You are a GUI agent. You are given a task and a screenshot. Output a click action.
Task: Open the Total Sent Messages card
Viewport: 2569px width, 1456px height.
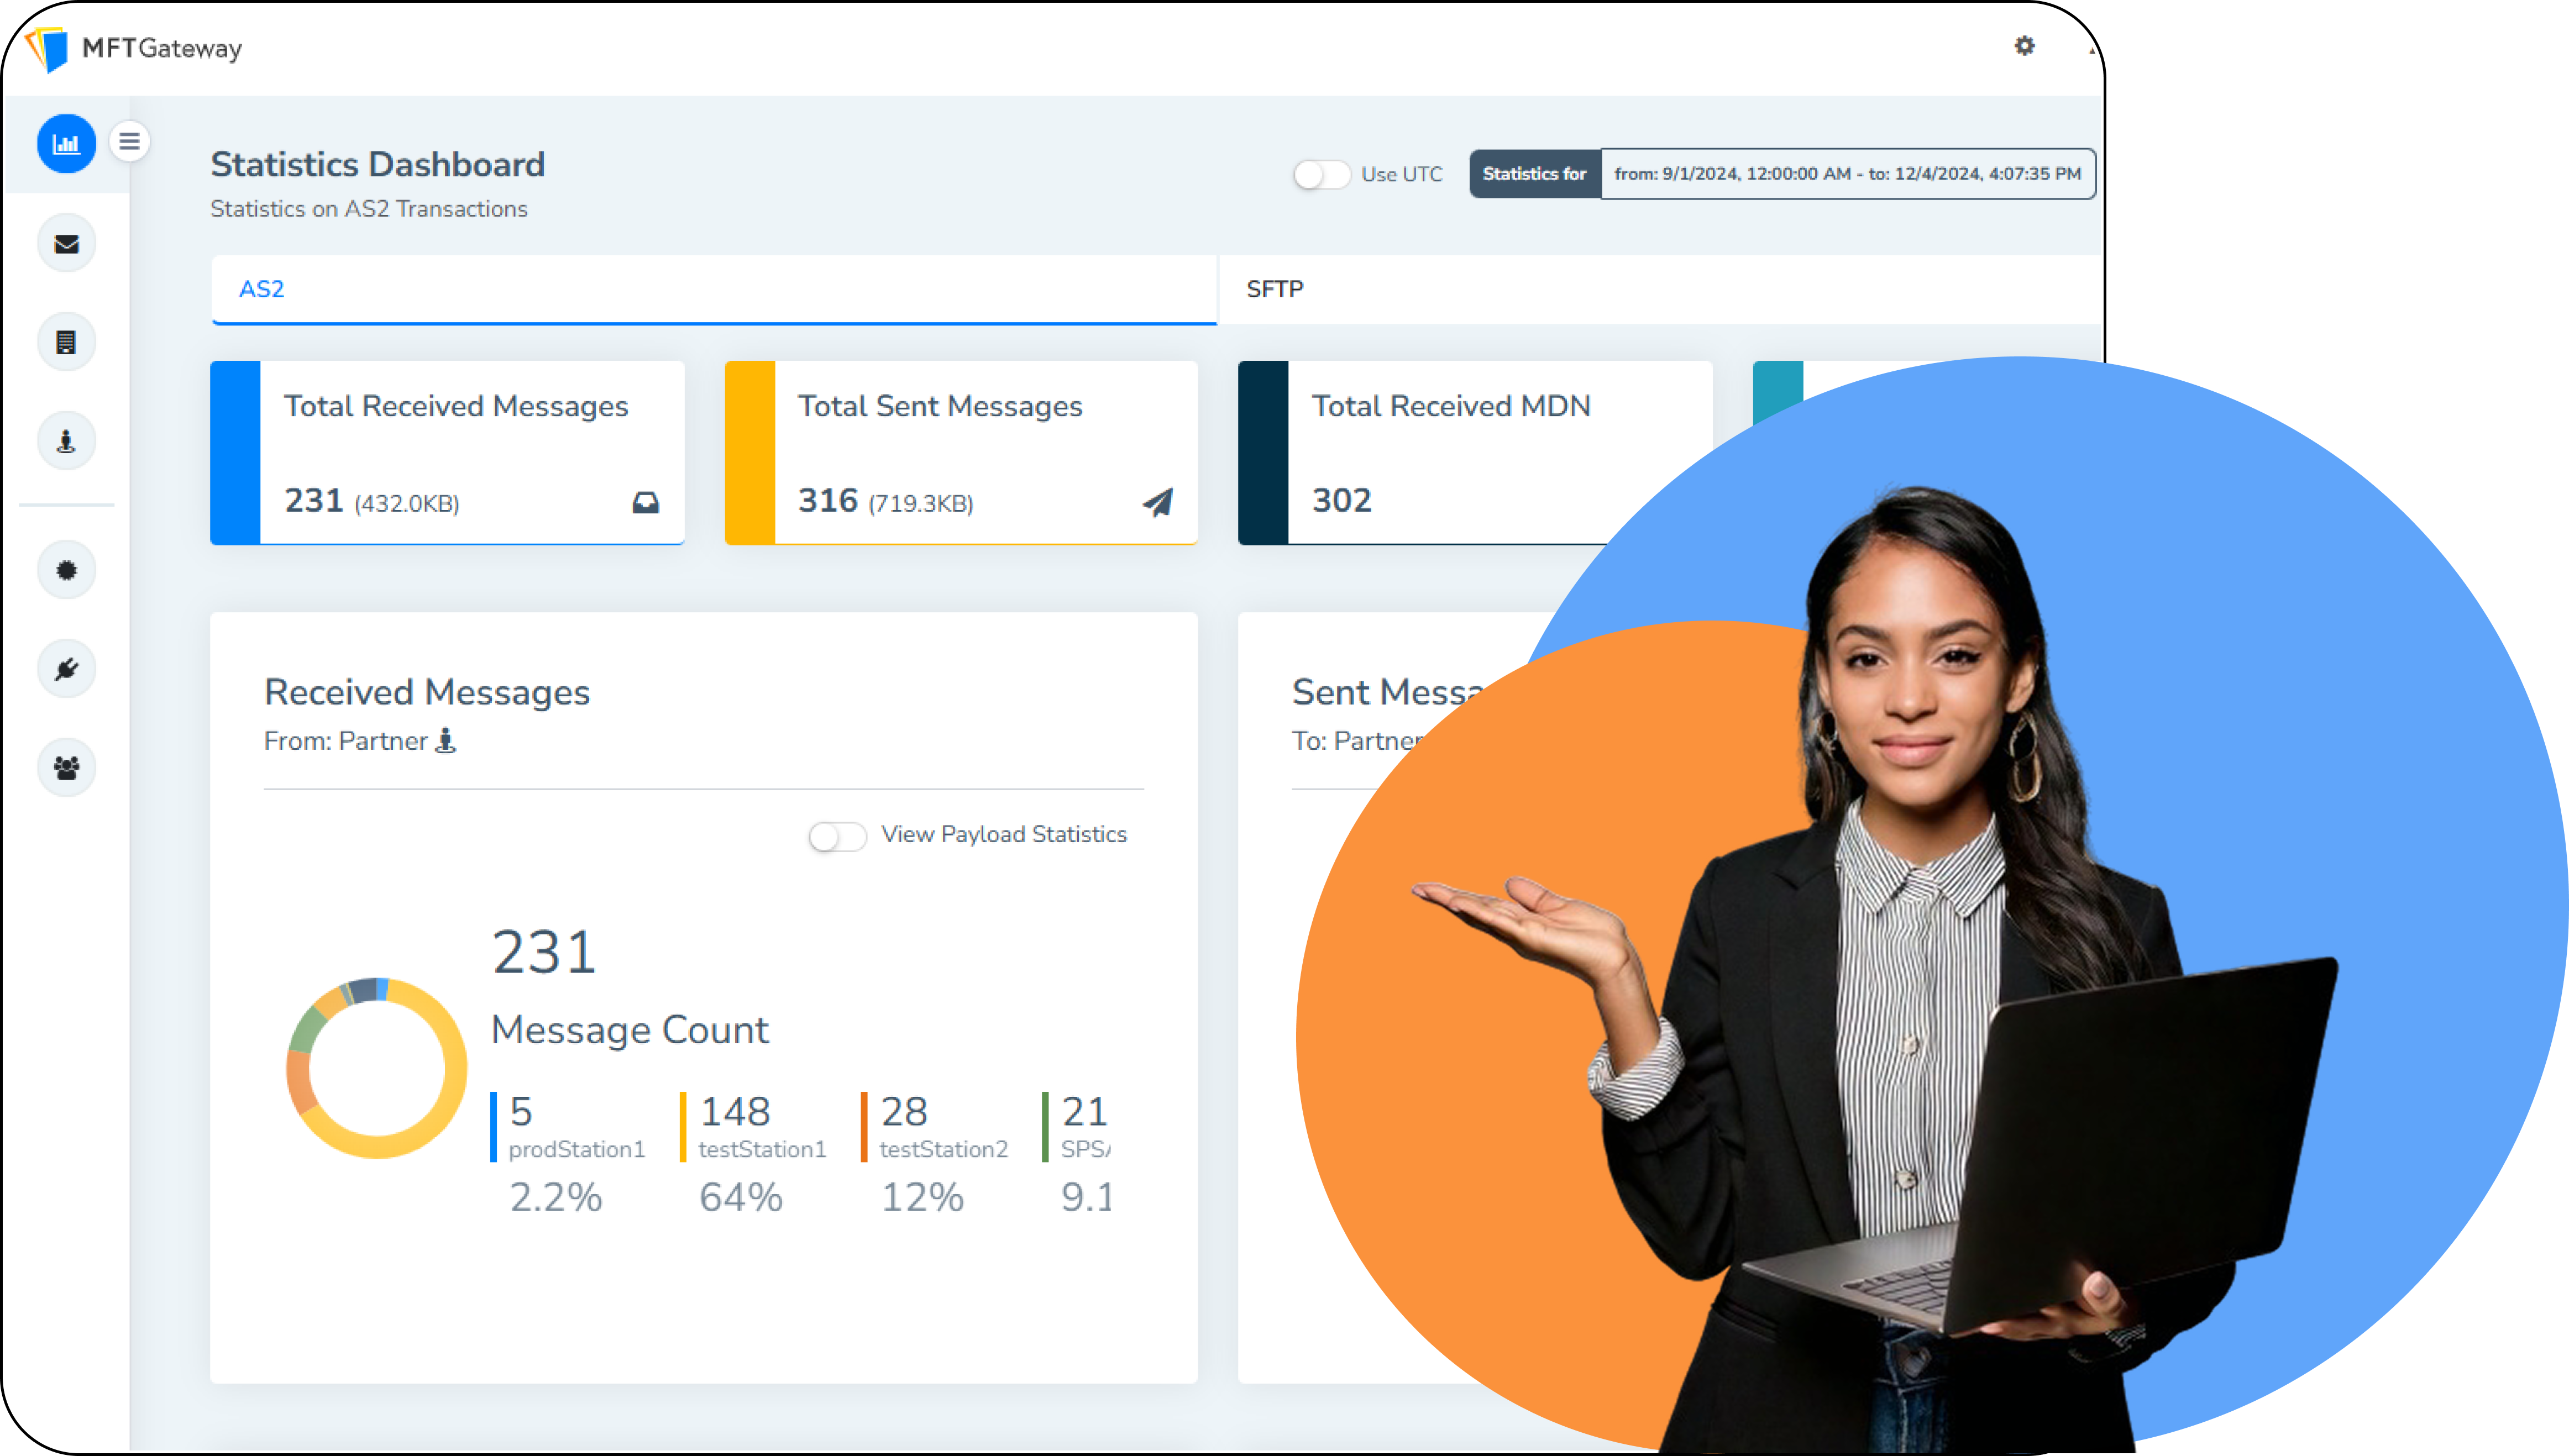tap(961, 453)
